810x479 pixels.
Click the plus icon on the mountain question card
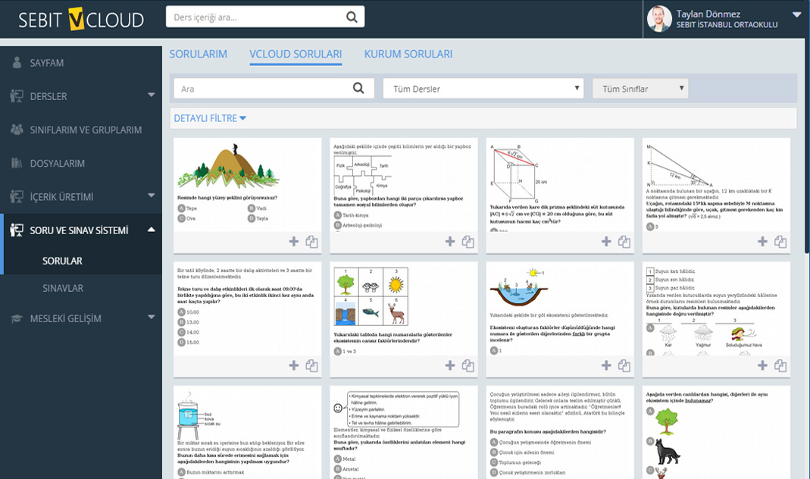coord(294,242)
